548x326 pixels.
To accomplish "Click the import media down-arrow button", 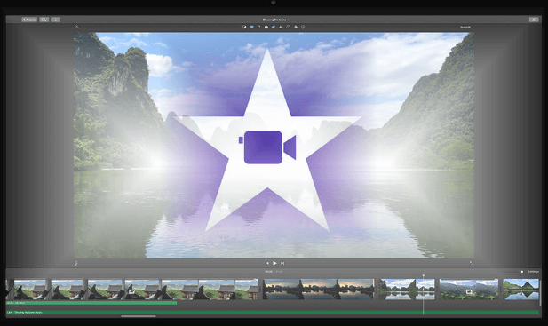I will tap(56, 20).
